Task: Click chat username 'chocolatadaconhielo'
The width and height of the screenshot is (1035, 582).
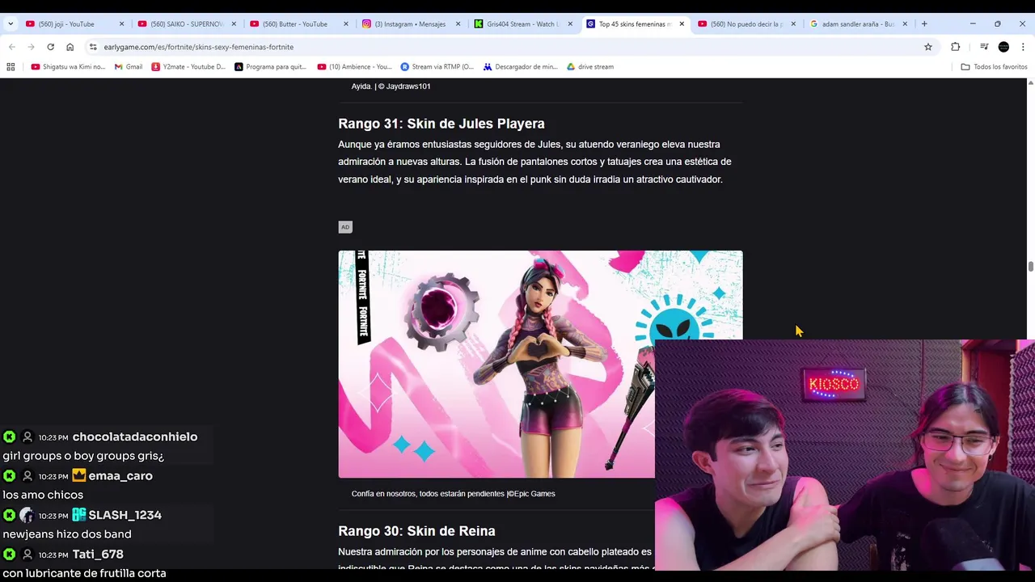Action: (135, 436)
